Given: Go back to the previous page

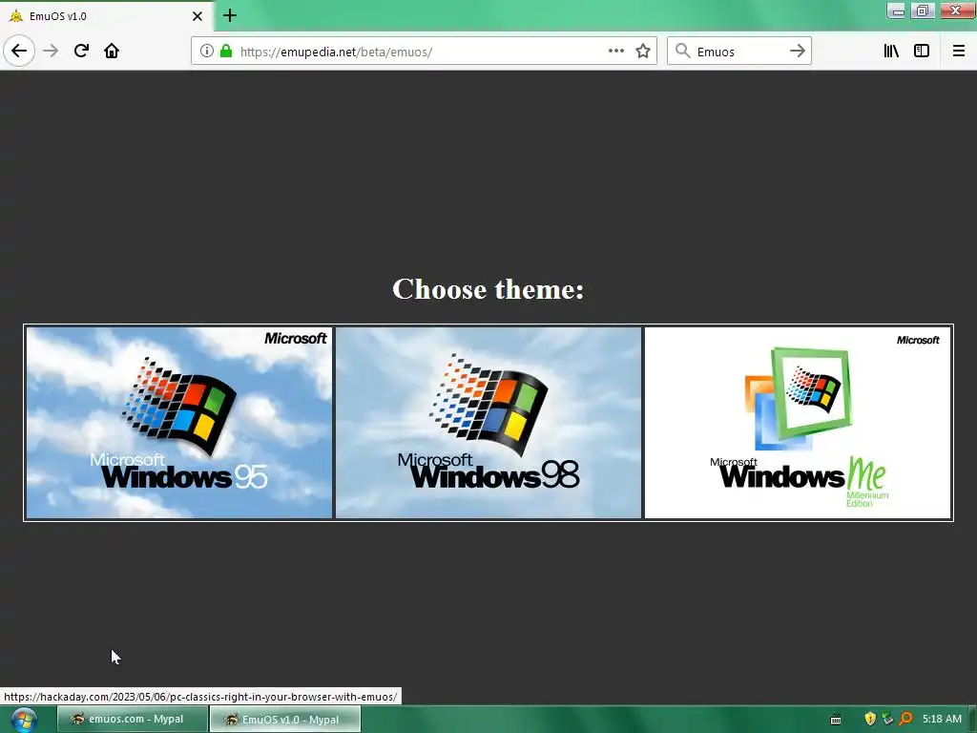Looking at the screenshot, I should tap(19, 51).
